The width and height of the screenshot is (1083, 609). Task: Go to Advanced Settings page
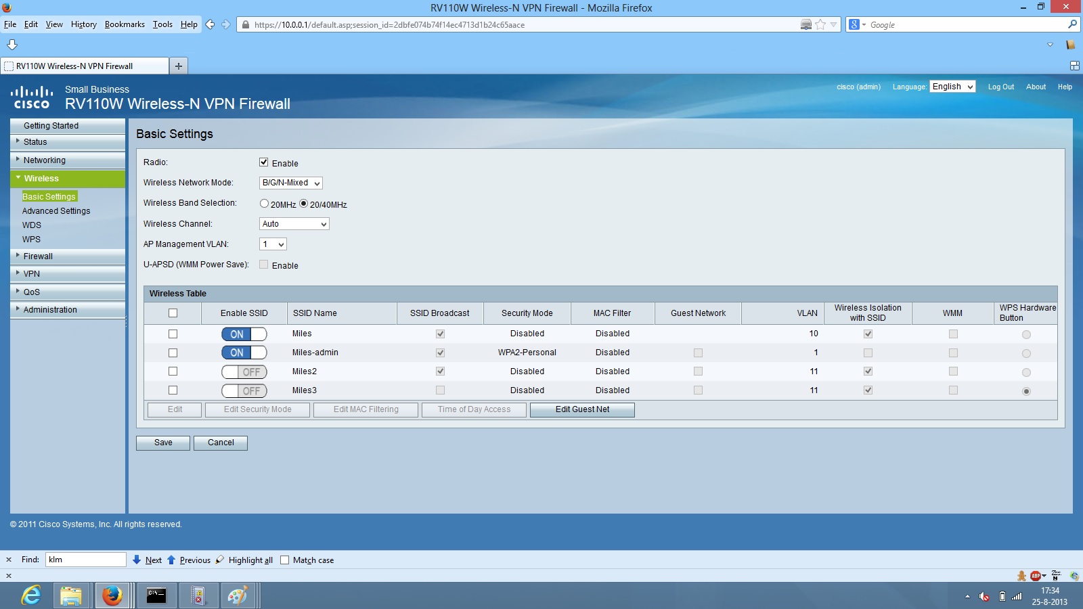56,211
